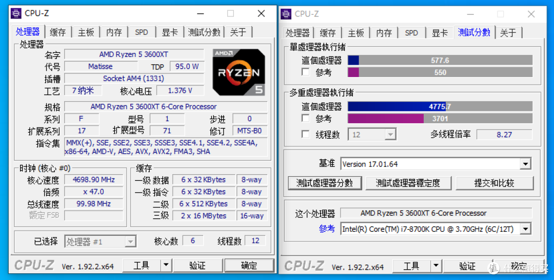The height and width of the screenshot is (280, 554).
Task: Click the TDP 95.0 W value
Action: [x=187, y=66]
